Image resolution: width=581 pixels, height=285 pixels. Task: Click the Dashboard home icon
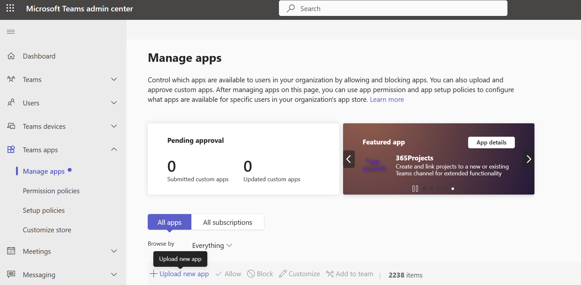(11, 56)
